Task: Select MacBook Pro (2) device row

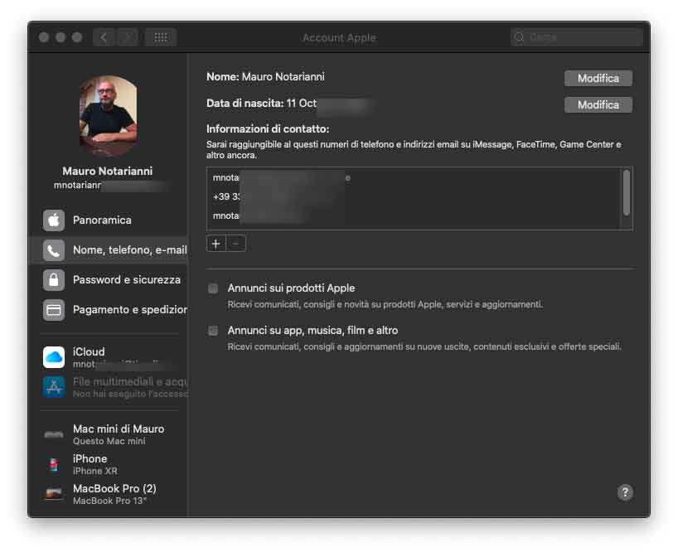Action: tap(108, 494)
